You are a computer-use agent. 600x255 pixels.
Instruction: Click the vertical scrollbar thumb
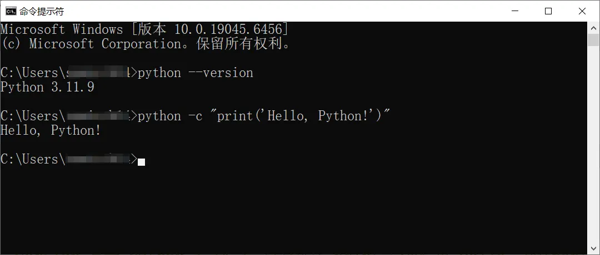coord(593,39)
